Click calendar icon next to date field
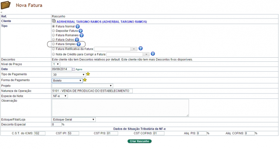The width and height of the screenshot is (280, 149). tap(74, 69)
